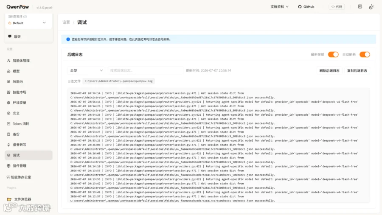Disable the 最新在前 toggle switch

333,54
